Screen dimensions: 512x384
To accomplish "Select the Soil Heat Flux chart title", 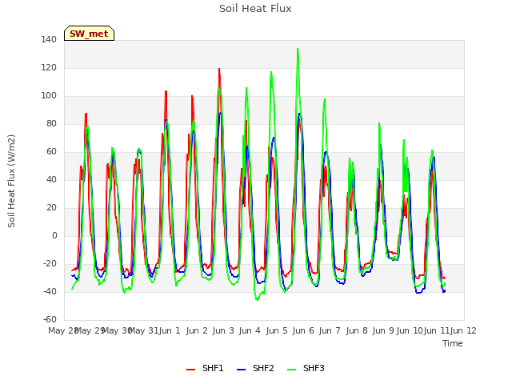I will click(x=255, y=9).
